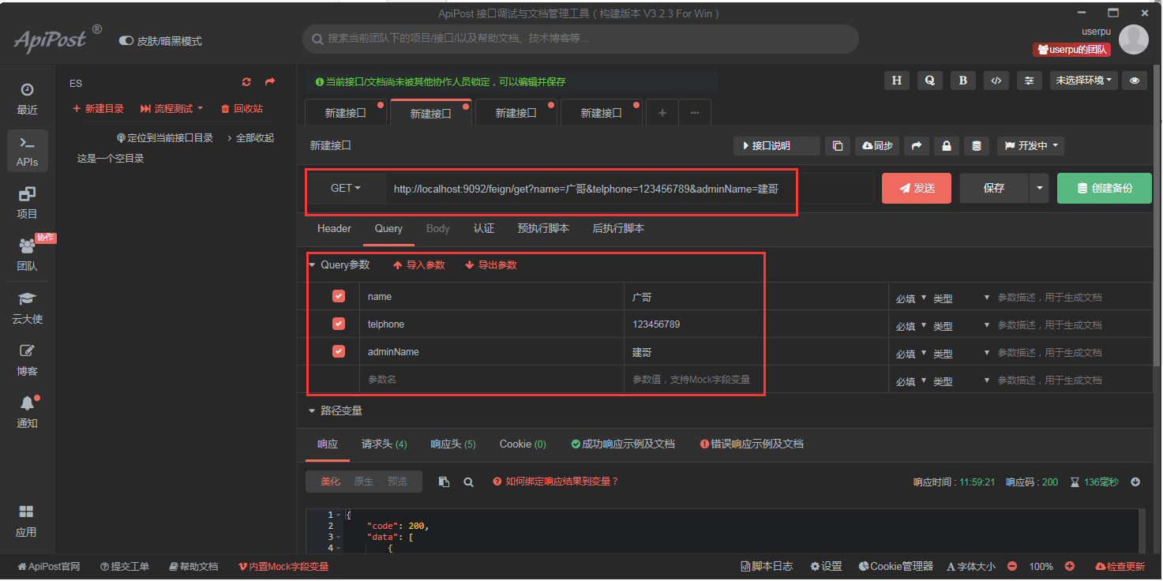Image resolution: width=1163 pixels, height=581 pixels.
Task: Click the 同步 sync icon button
Action: 876,145
